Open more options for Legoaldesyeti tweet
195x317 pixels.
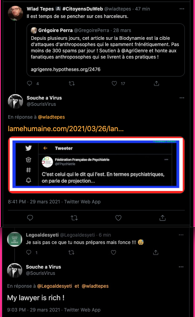tap(181, 235)
